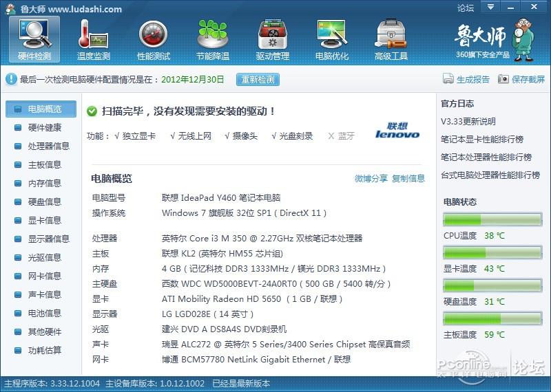The height and width of the screenshot is (392, 551).
Task: Click the 保存截屏 text link
Action: [528, 79]
